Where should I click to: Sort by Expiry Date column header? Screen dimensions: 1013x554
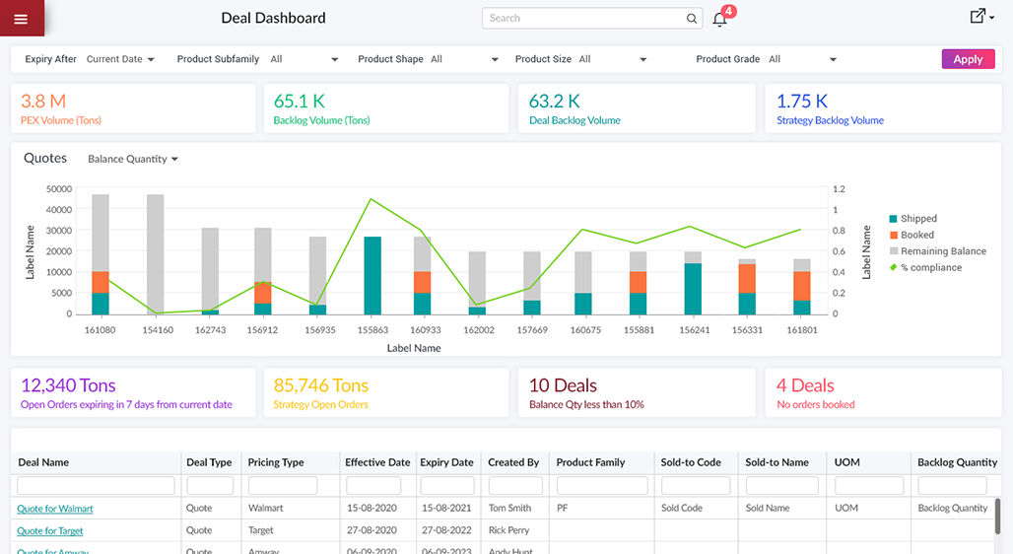click(446, 462)
